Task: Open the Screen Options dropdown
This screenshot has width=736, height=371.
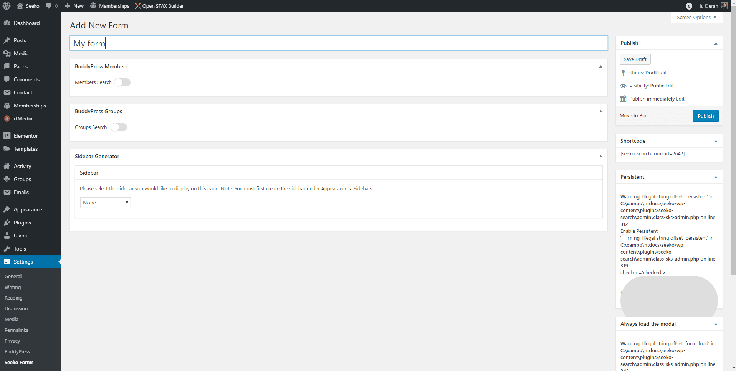Action: 696,17
